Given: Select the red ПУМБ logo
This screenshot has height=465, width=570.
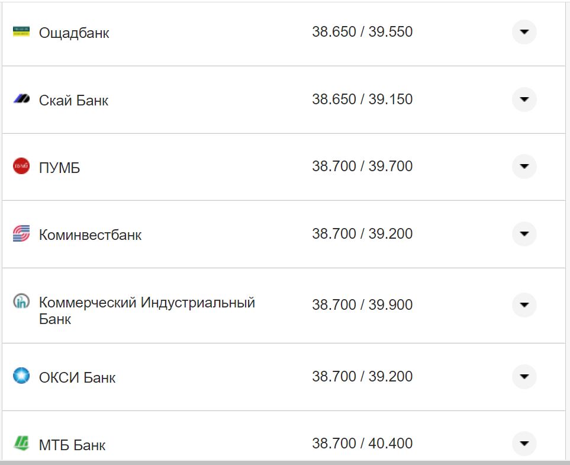Looking at the screenshot, I should click(21, 166).
